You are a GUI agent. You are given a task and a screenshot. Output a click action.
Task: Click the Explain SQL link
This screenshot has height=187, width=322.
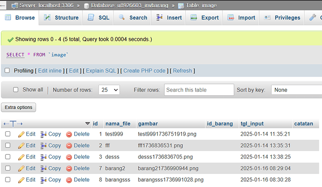[101, 71]
